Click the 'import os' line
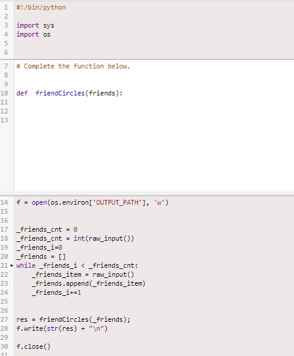Viewport: 294px width, 356px height. pyautogui.click(x=34, y=34)
